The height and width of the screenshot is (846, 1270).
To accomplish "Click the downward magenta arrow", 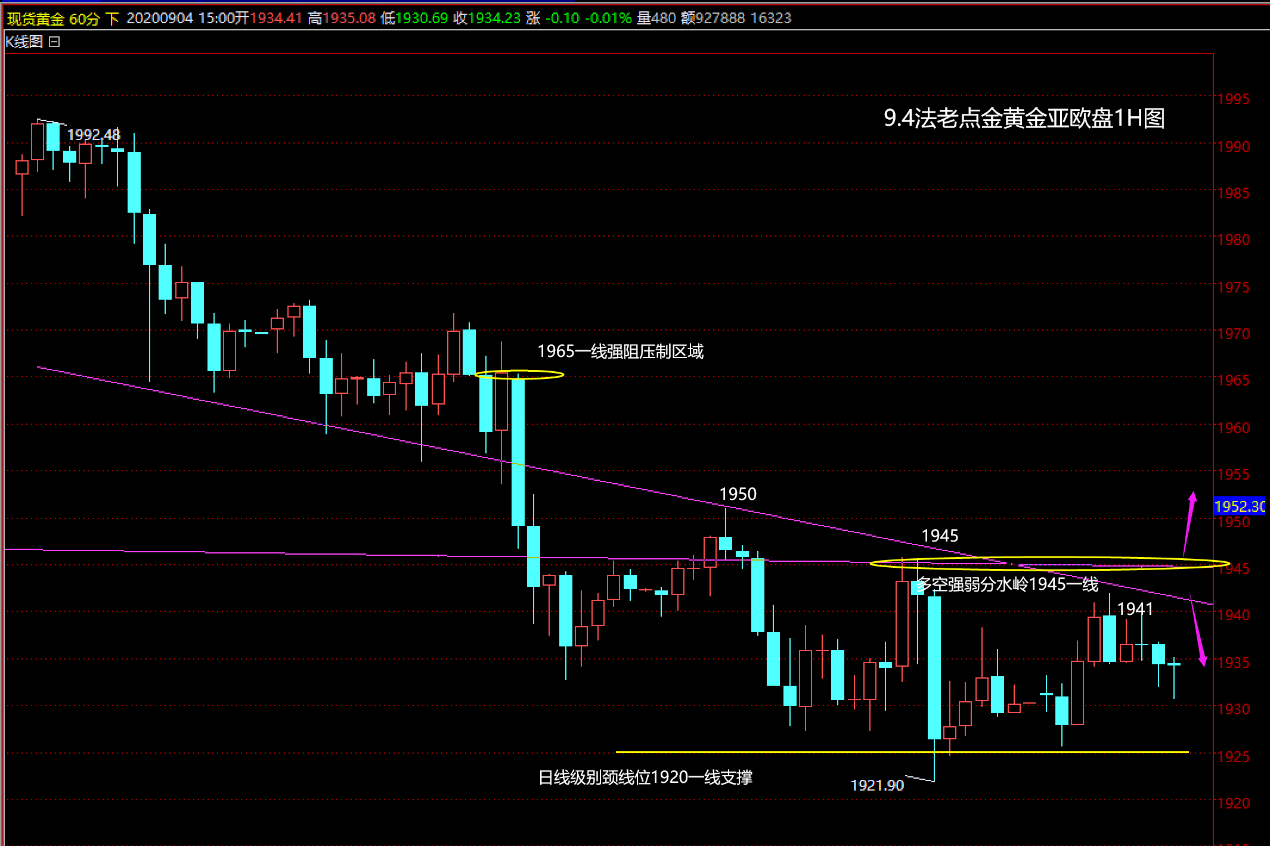I will click(x=1197, y=630).
